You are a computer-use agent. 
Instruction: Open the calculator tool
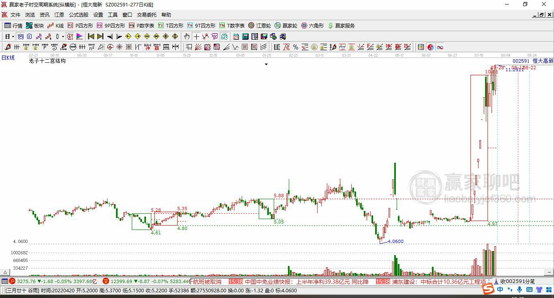click(245, 36)
